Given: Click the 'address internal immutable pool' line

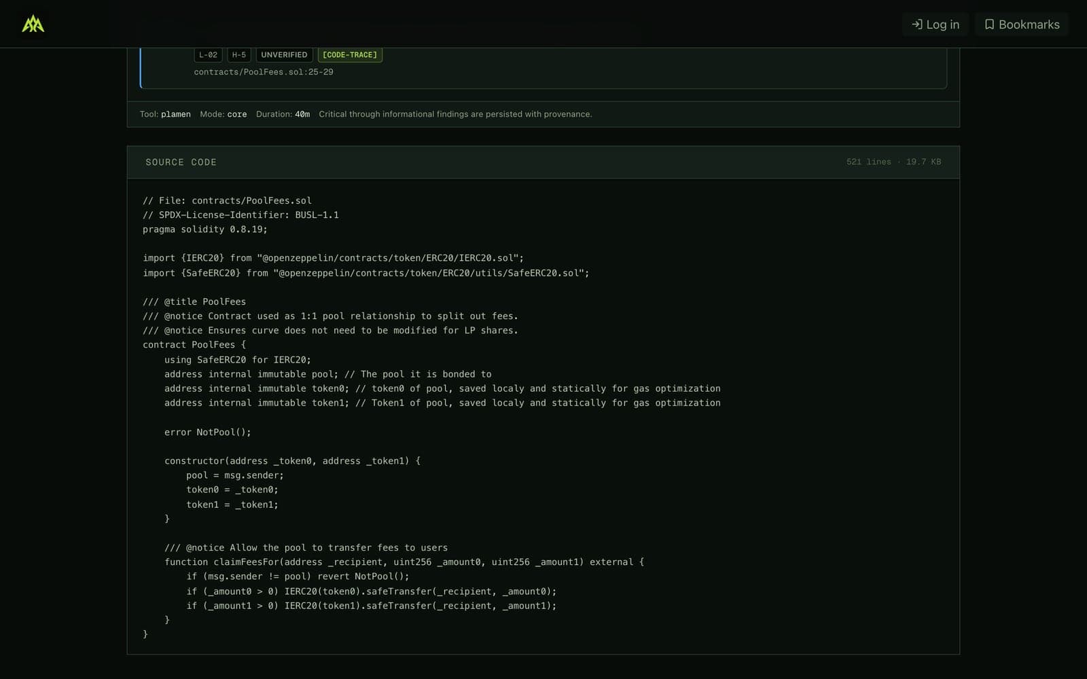Looking at the screenshot, I should [327, 374].
